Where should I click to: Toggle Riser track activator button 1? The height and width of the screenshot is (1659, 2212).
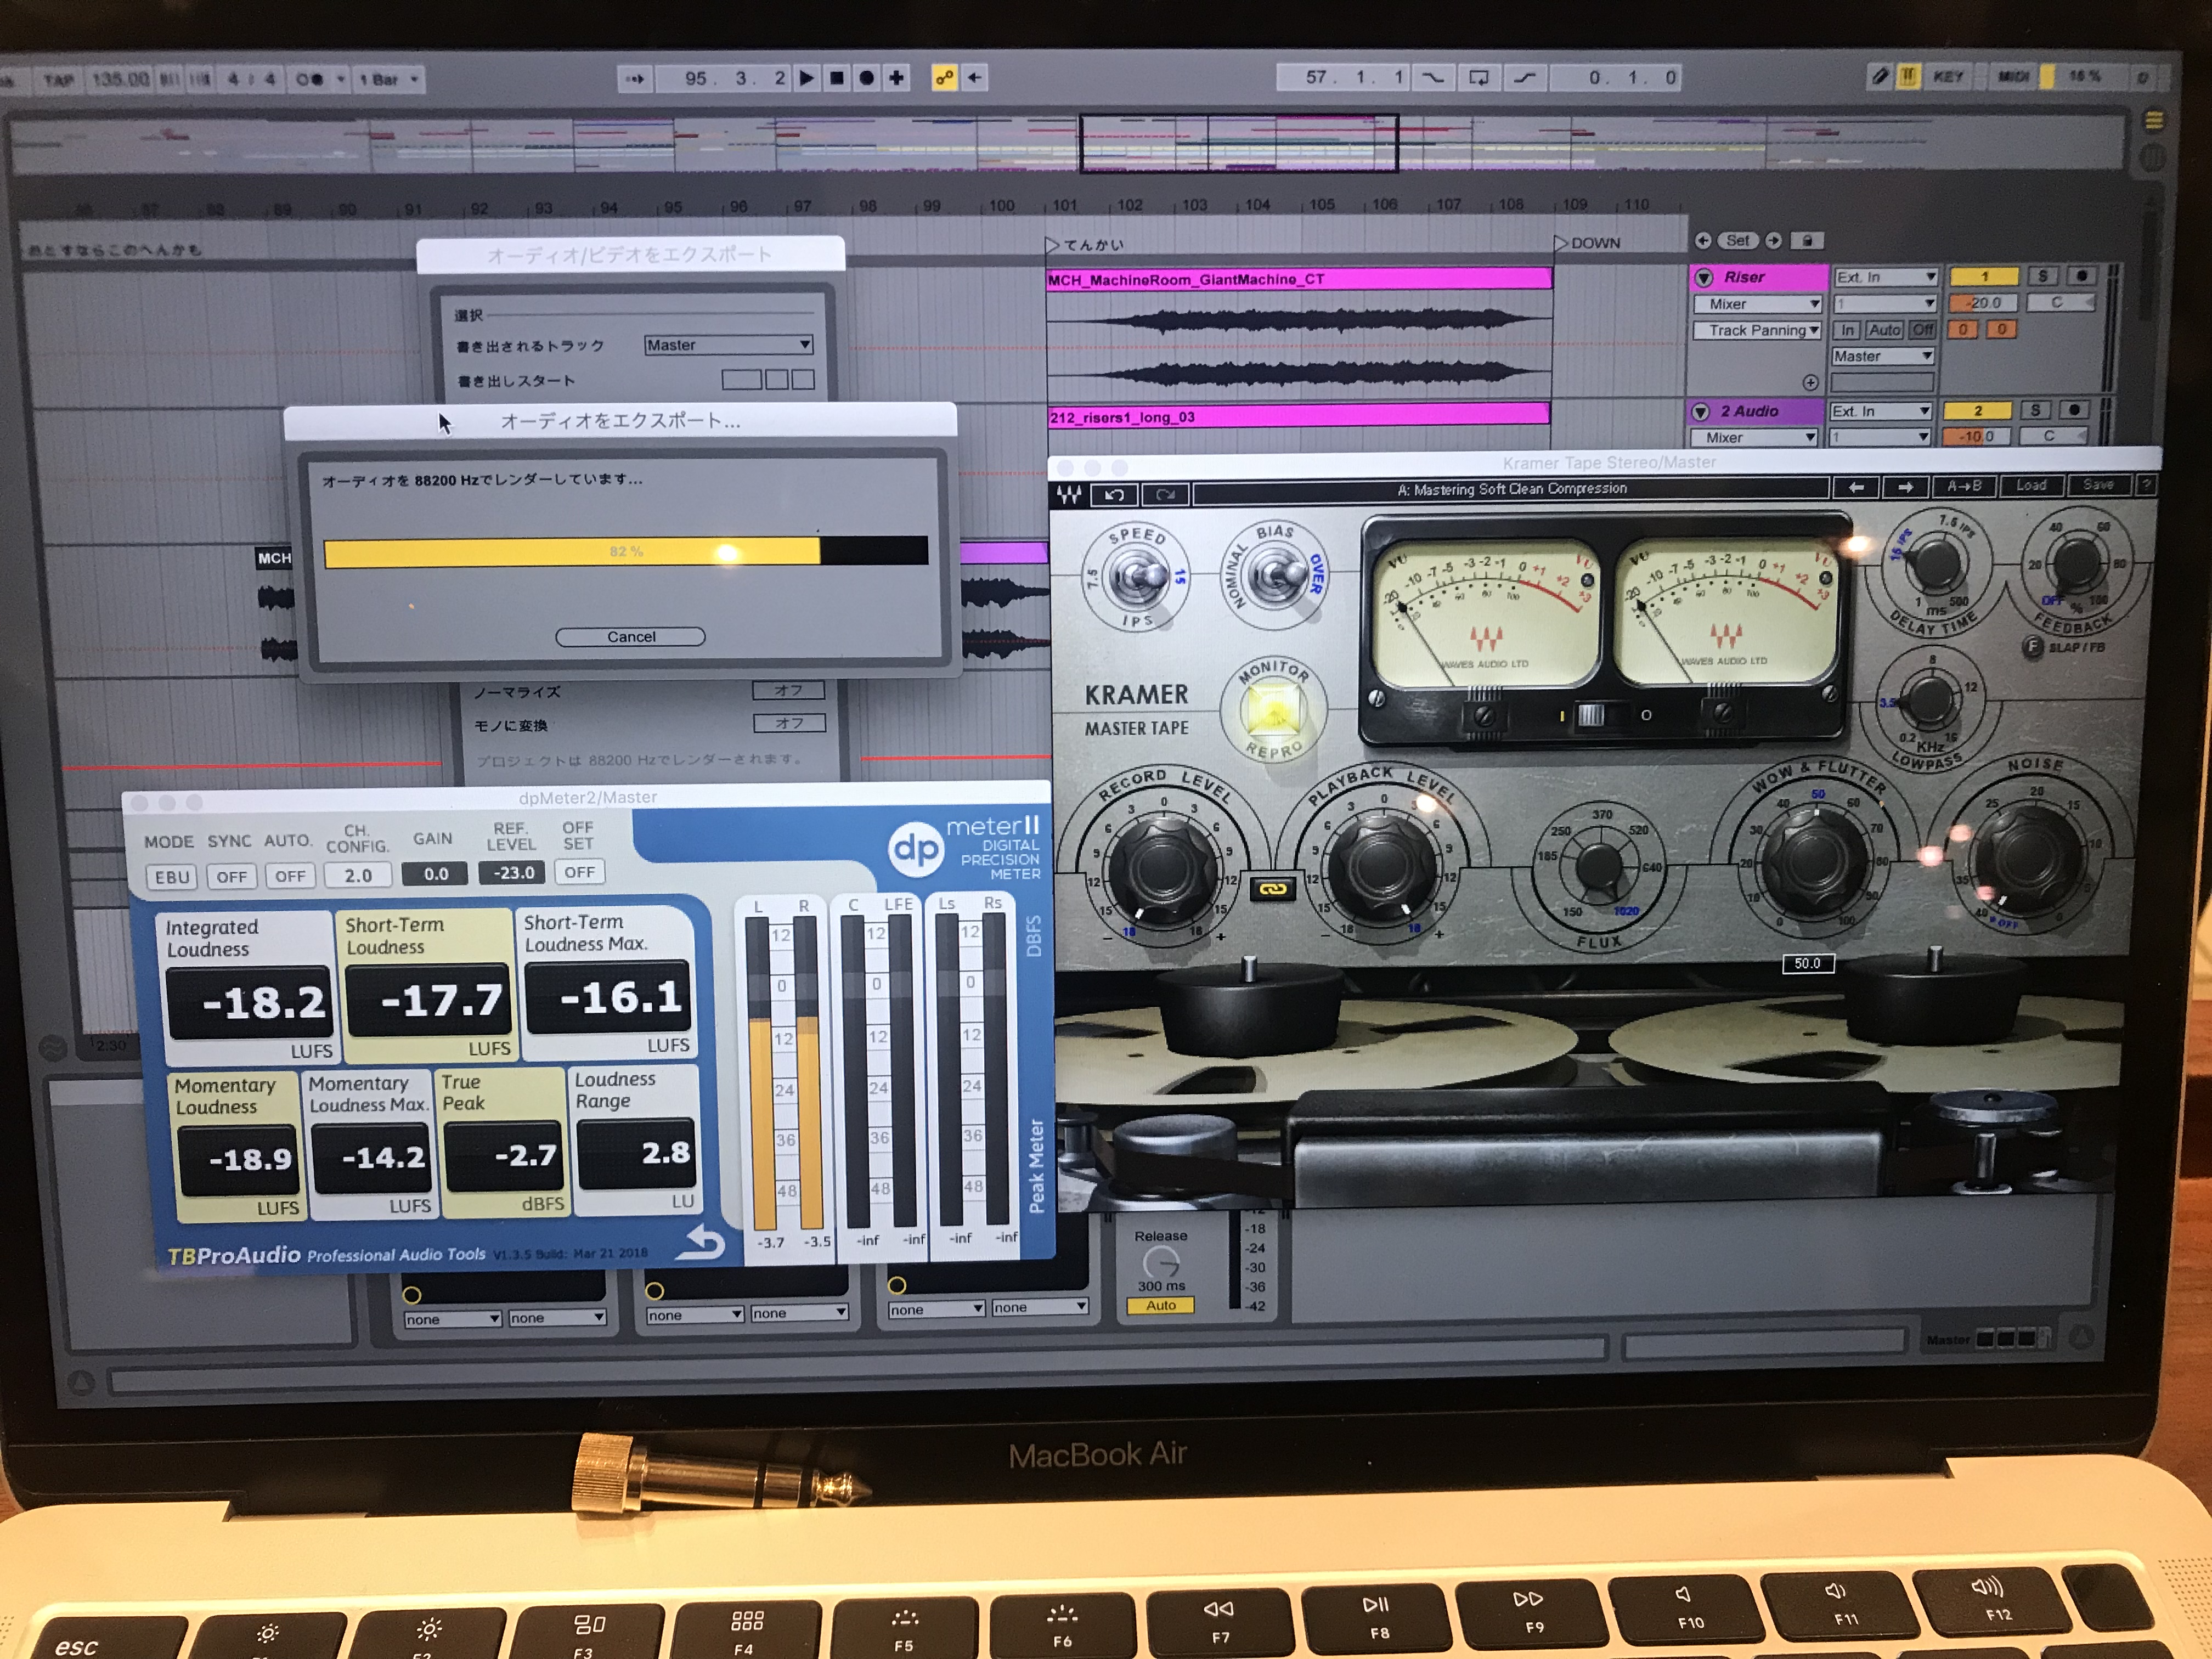(1985, 276)
